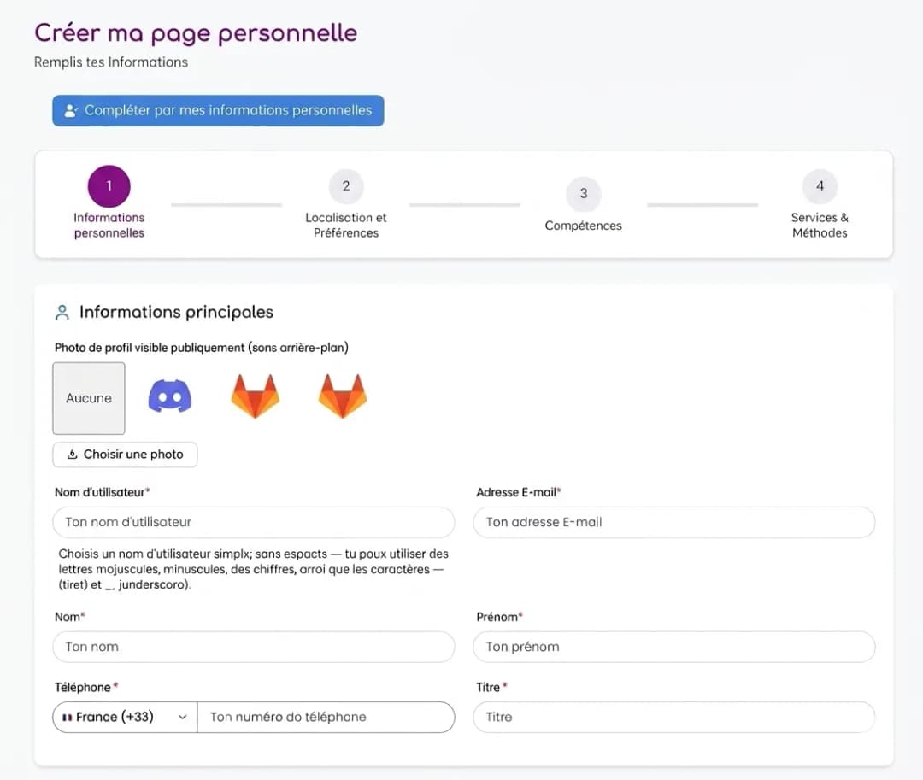Screen dimensions: 923x780
Task: Focus the "Ton adresse E-mail" field
Action: [x=674, y=522]
